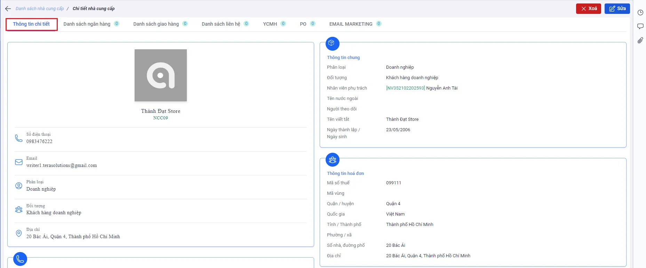
Task: Click the phone icon beside Số điện thoại
Action: (x=19, y=138)
